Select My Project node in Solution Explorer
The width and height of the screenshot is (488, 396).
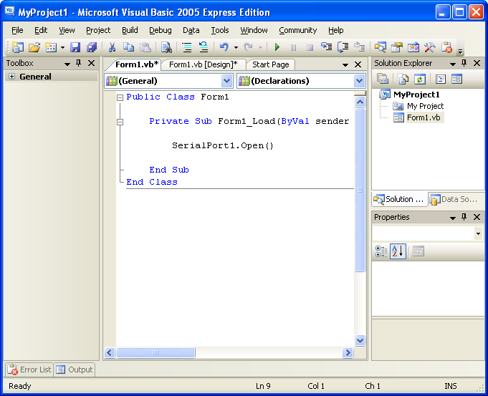tap(425, 106)
